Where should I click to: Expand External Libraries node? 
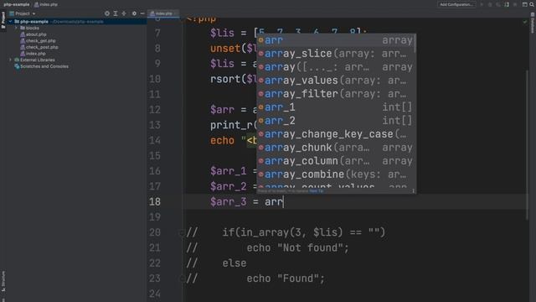[x=11, y=60]
